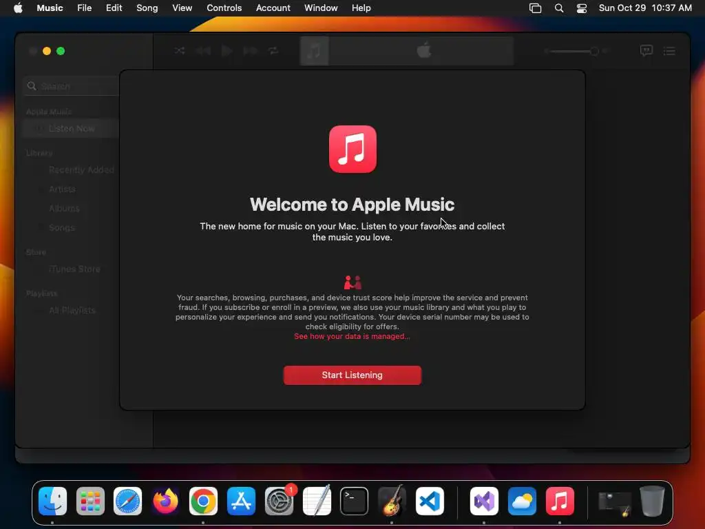
Task: Open Google Chrome from the Dock
Action: (203, 501)
